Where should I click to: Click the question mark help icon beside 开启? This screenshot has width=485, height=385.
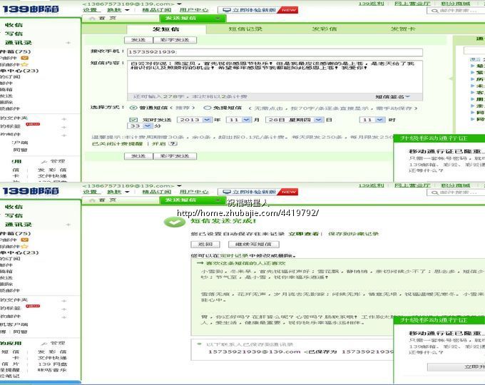tap(173, 144)
